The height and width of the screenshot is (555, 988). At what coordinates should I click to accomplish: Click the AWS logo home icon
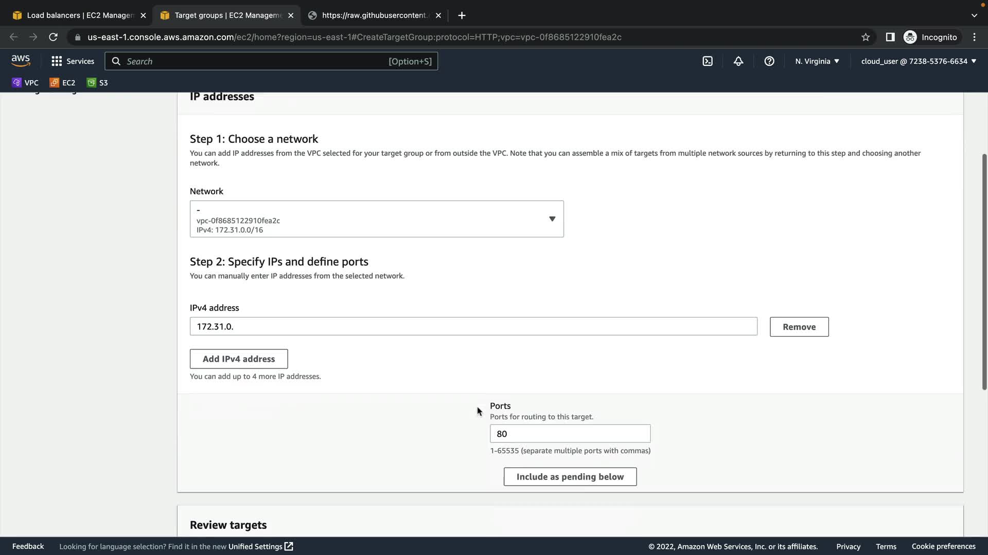pyautogui.click(x=21, y=61)
